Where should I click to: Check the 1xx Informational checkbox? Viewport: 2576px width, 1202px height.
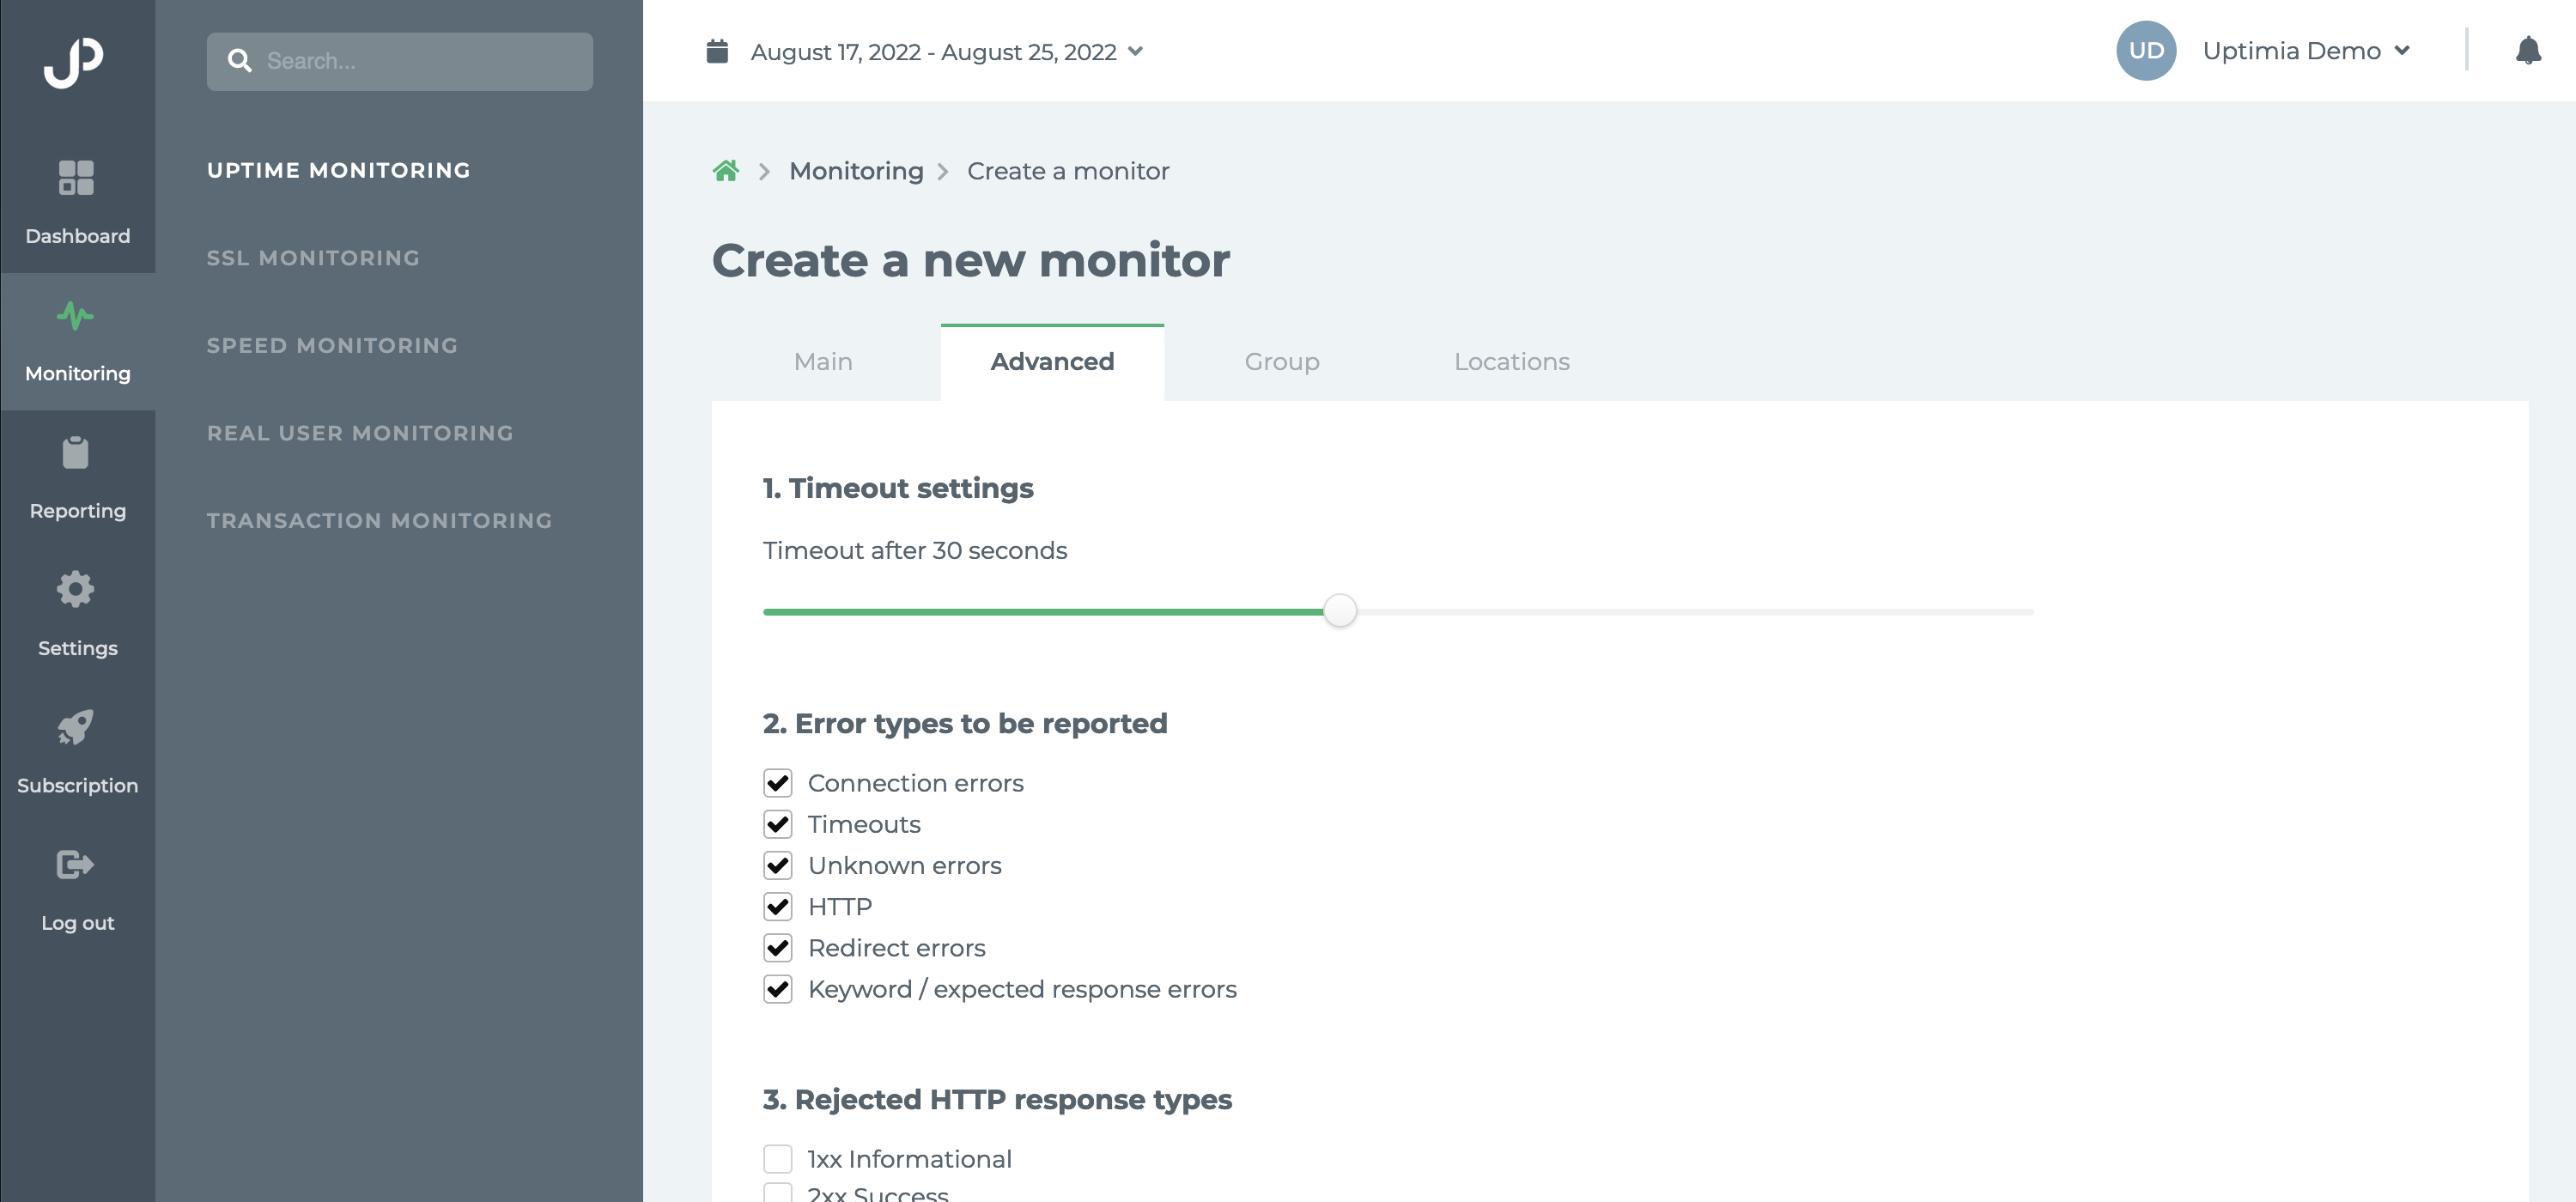click(778, 1159)
